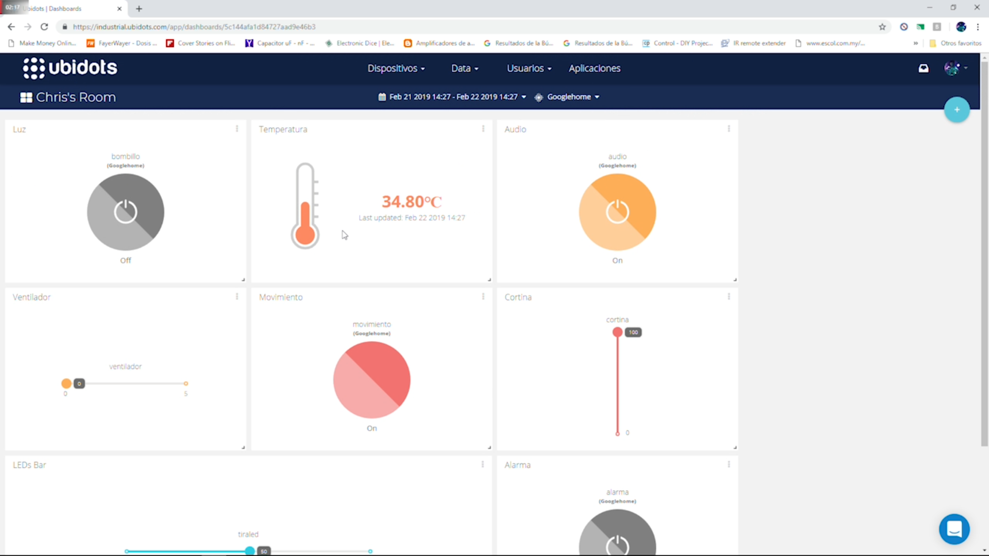Click the calendar icon in date range
The height and width of the screenshot is (556, 989).
click(382, 97)
